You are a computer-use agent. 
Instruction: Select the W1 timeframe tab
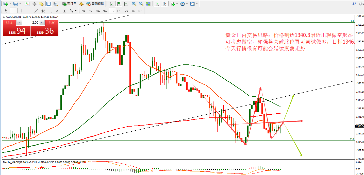pos(133,11)
